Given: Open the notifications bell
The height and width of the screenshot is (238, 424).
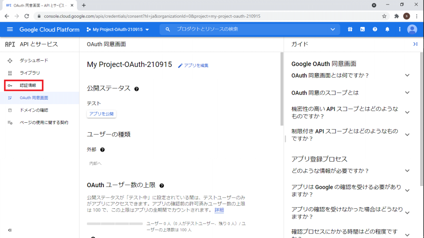Looking at the screenshot, I should pos(388,29).
